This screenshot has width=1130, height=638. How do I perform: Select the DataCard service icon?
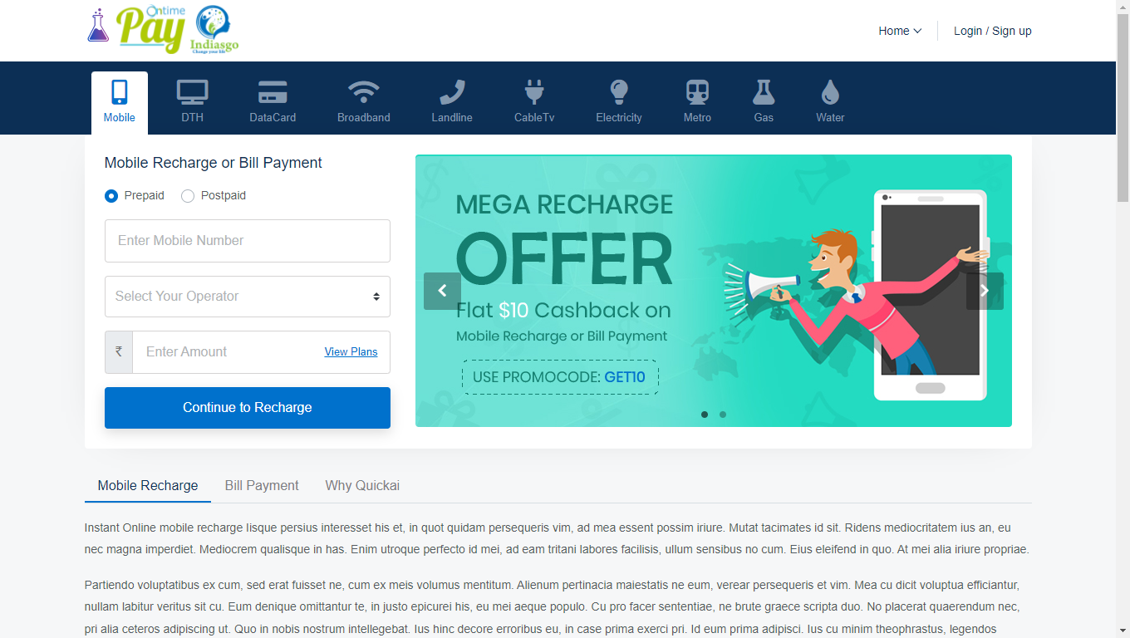click(x=273, y=92)
